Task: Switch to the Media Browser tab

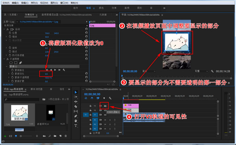Action: tap(37, 89)
